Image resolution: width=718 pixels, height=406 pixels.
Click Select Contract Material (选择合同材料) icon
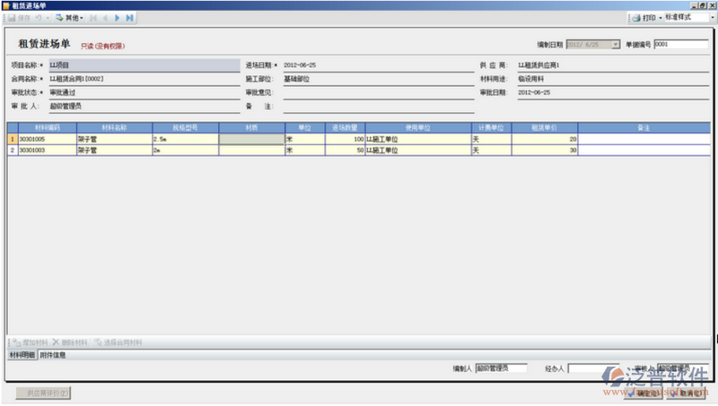tap(97, 342)
